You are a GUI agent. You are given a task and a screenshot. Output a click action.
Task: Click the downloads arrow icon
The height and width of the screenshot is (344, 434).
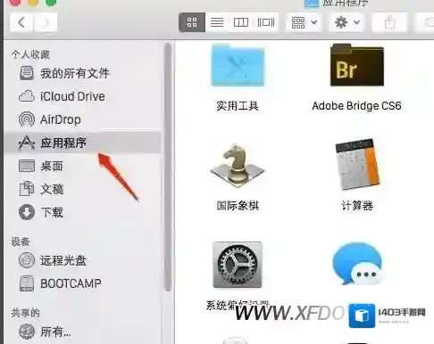click(27, 212)
